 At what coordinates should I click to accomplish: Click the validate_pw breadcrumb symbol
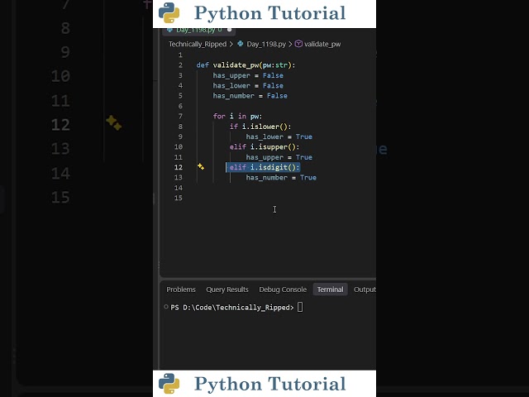pos(322,44)
